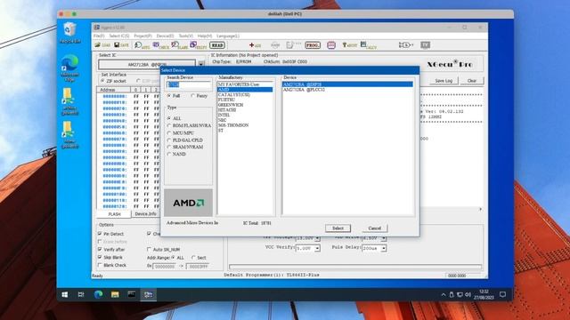The width and height of the screenshot is (570, 320).
Task: Click the CHECK toolbar icon
Action: [x=160, y=45]
